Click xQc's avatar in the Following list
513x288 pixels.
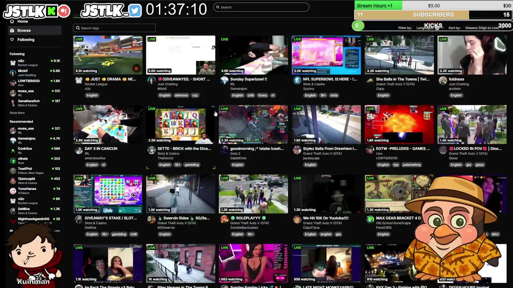[x=13, y=63]
